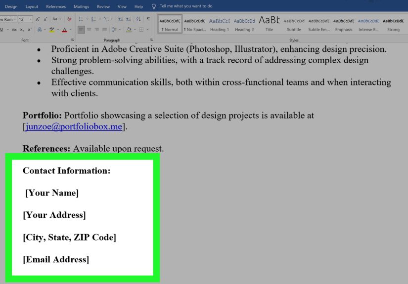Sort selected text
The width and height of the screenshot is (408, 284).
tap(138, 19)
